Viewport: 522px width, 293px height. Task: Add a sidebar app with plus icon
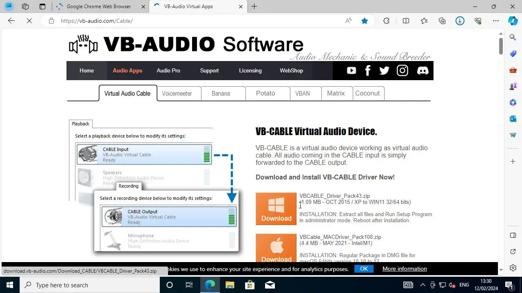pyautogui.click(x=513, y=162)
